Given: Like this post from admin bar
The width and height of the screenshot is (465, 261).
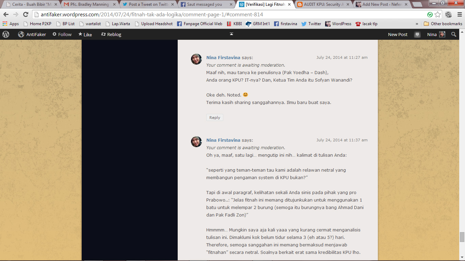Looking at the screenshot, I should pos(85,34).
